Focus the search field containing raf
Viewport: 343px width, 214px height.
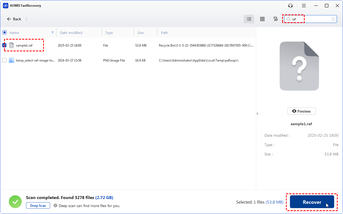(311, 19)
